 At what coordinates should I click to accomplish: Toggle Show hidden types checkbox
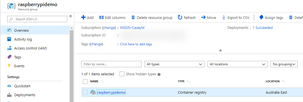122,74
